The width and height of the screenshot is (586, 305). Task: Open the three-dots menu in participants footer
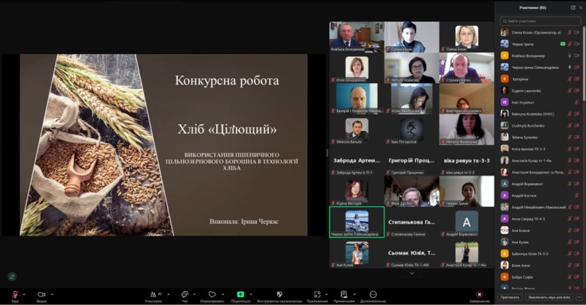(x=579, y=297)
